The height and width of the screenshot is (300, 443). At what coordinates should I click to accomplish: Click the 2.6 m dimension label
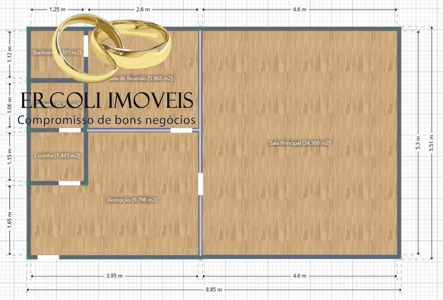143,9
